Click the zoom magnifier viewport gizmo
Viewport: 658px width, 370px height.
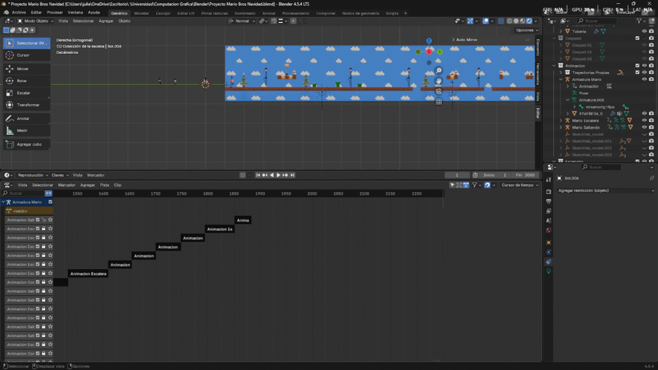[x=438, y=71]
